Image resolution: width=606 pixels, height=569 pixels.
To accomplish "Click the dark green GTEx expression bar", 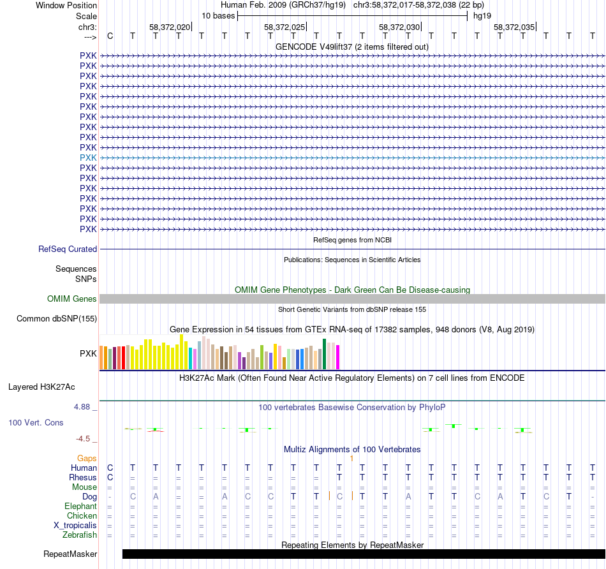I will click(324, 354).
